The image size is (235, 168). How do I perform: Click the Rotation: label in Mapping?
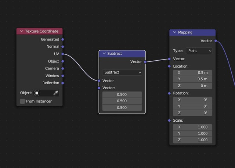[x=181, y=93]
